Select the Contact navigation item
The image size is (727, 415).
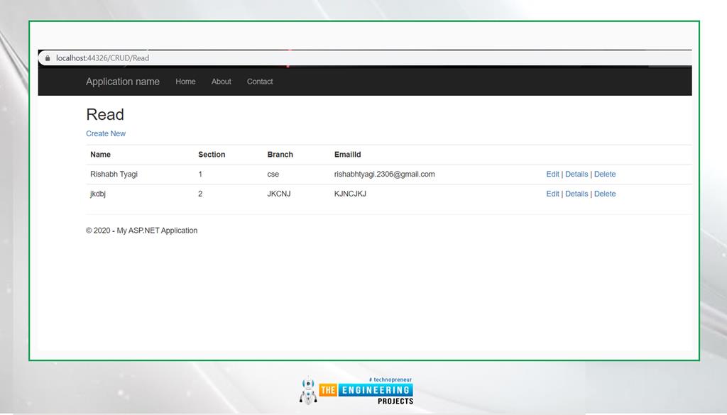(260, 82)
